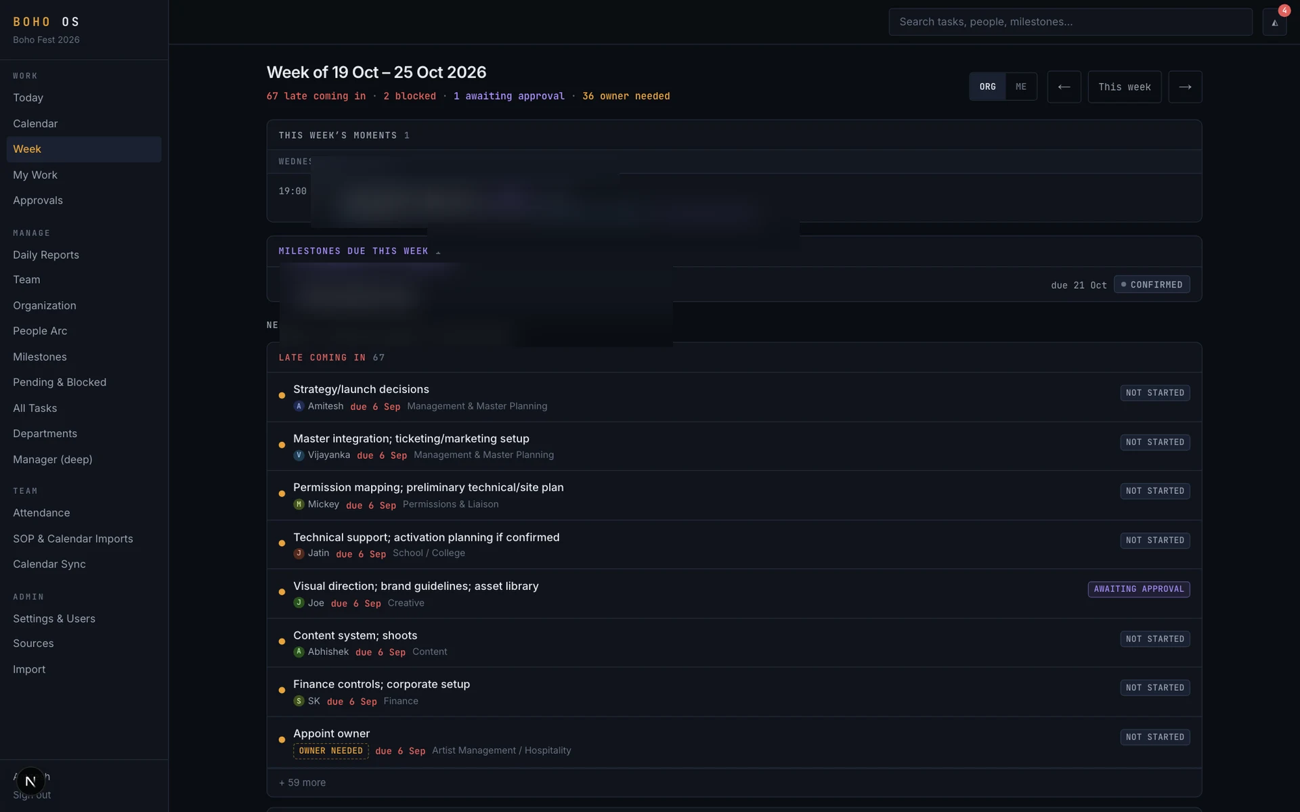The image size is (1300, 812).
Task: Open the notifications bell with badge
Action: coord(1274,22)
